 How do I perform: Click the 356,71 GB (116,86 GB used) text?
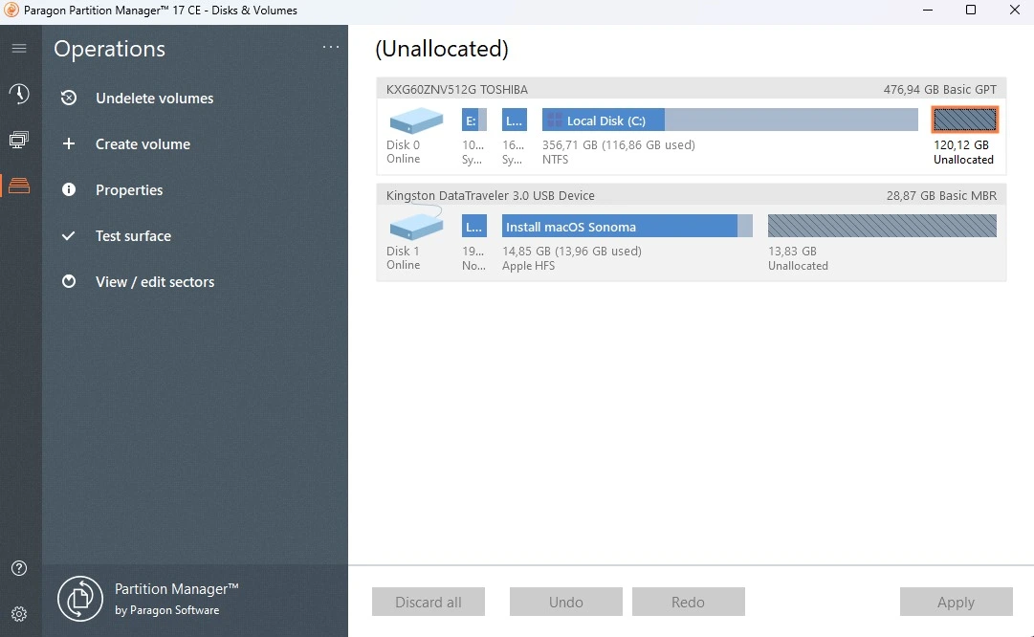coord(619,144)
